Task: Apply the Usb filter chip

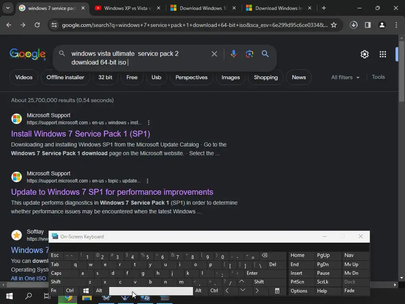Action: 156,77
